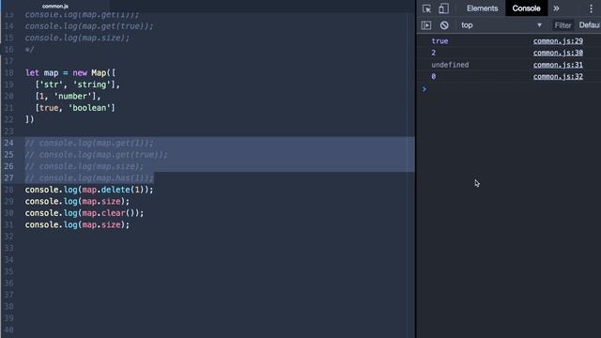This screenshot has width=601, height=338.
Task: Open the common.js:32 source link
Action: (558, 77)
